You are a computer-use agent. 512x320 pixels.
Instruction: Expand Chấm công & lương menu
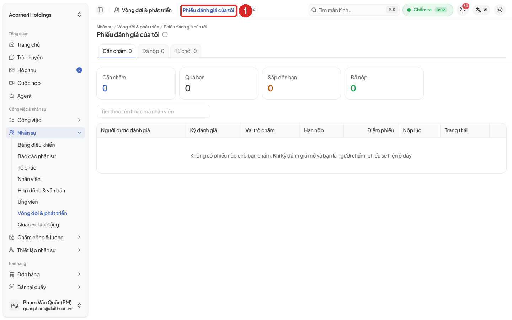click(46, 238)
